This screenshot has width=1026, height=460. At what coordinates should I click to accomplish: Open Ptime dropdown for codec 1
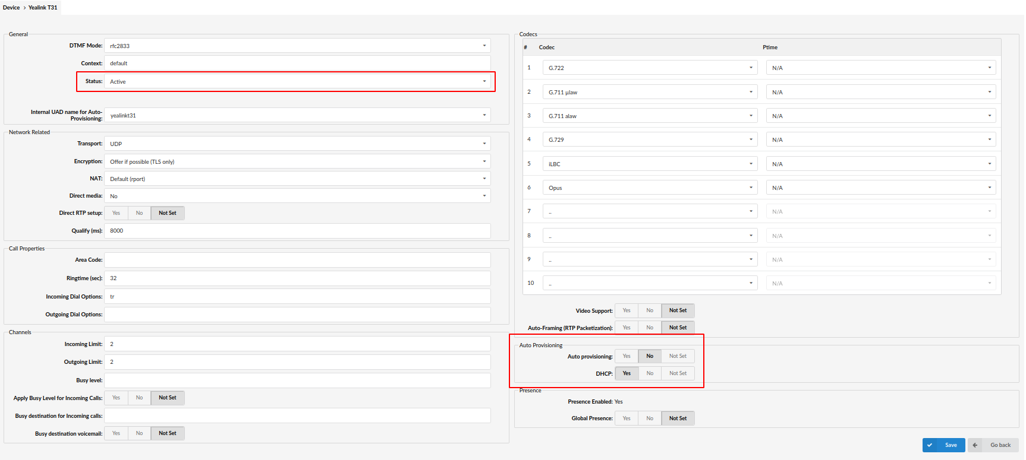click(881, 68)
